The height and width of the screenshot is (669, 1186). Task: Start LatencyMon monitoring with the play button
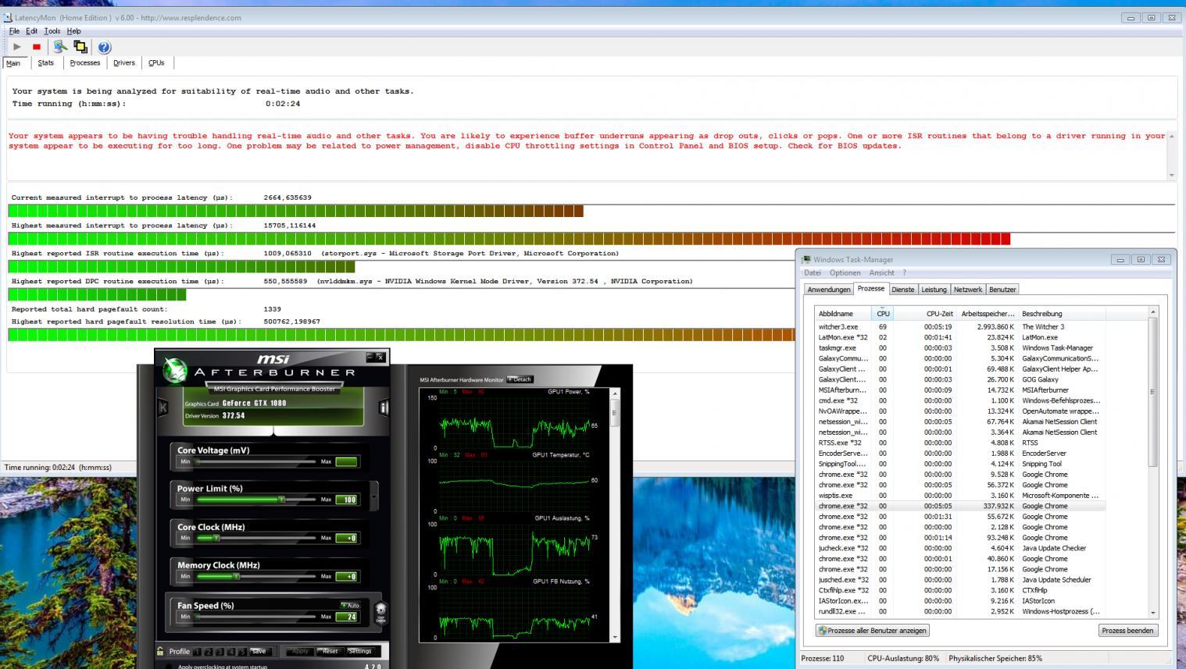click(x=17, y=47)
